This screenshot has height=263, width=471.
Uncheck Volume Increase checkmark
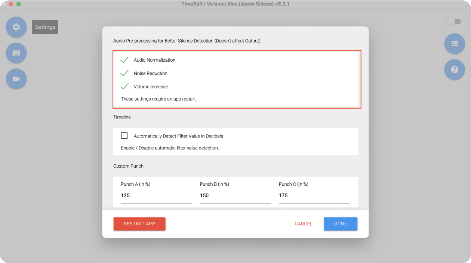click(124, 87)
